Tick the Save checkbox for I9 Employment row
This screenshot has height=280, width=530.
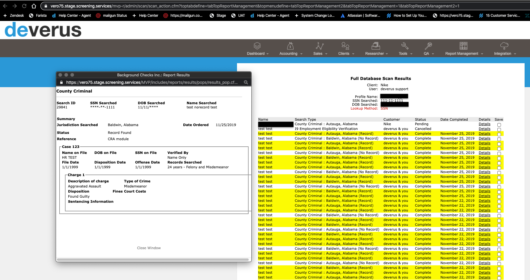(x=499, y=130)
